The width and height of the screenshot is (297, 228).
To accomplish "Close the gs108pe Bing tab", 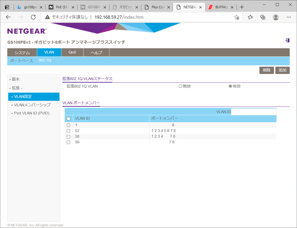I will (41, 7).
